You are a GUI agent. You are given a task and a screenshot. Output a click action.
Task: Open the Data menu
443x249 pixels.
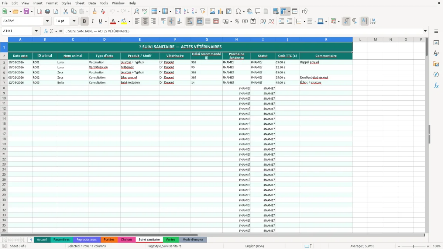pos(92,3)
